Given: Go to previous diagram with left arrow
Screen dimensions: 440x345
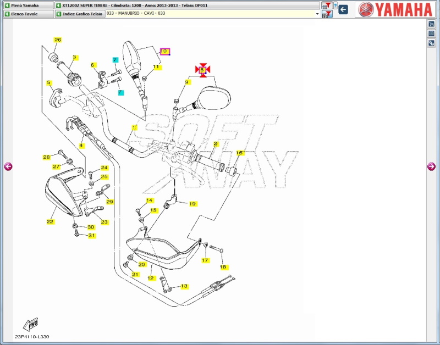Looking at the screenshot, I should (x=8, y=167).
